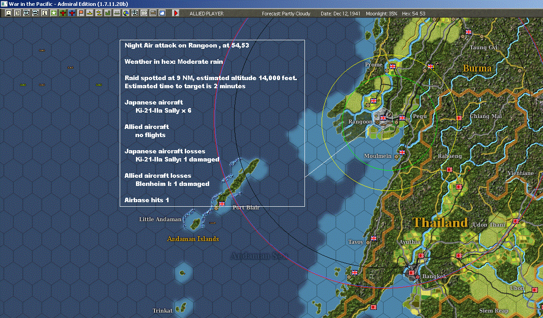The width and height of the screenshot is (543, 318).
Task: Click the ALLIED PLAYER status label
Action: (206, 14)
